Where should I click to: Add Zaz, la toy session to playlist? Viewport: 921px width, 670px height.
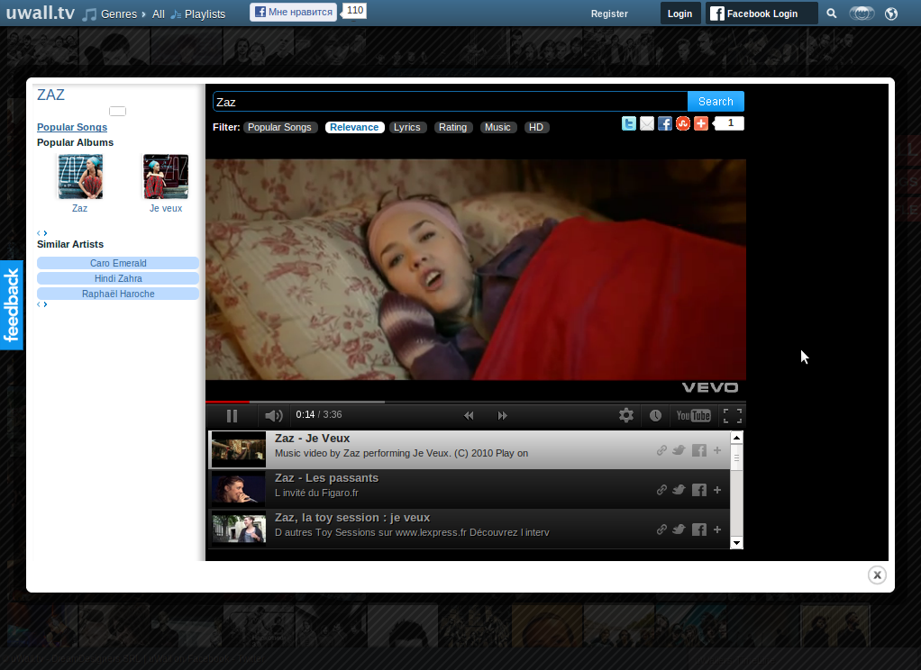(x=717, y=530)
